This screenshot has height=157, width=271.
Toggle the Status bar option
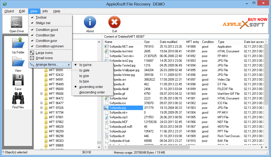pyautogui.click(x=50, y=23)
